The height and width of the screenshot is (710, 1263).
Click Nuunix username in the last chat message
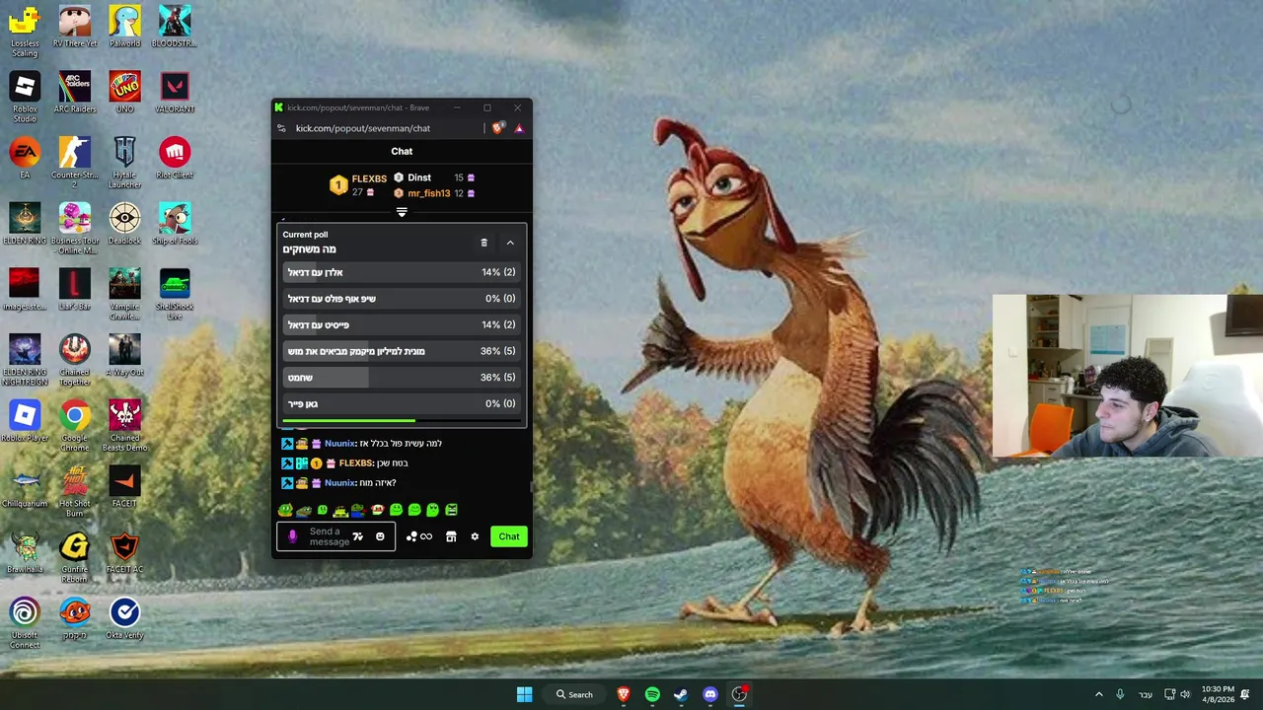[x=340, y=483]
